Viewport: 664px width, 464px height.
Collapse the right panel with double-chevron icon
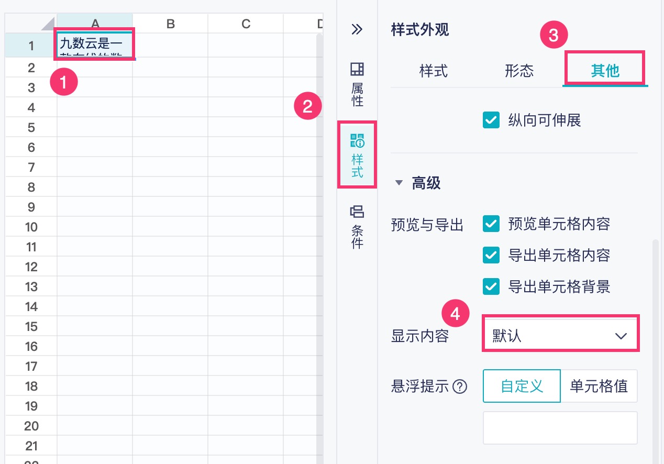[357, 29]
